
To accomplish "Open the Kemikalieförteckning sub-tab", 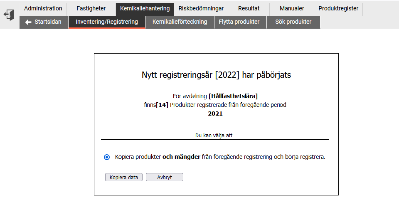I will 180,22.
